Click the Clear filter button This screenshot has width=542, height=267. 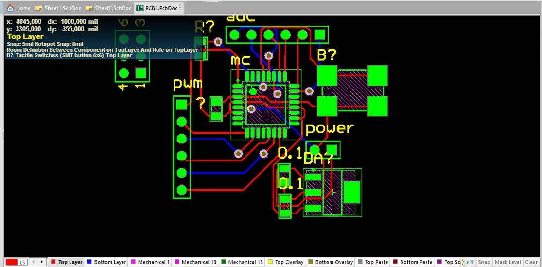tap(531, 262)
